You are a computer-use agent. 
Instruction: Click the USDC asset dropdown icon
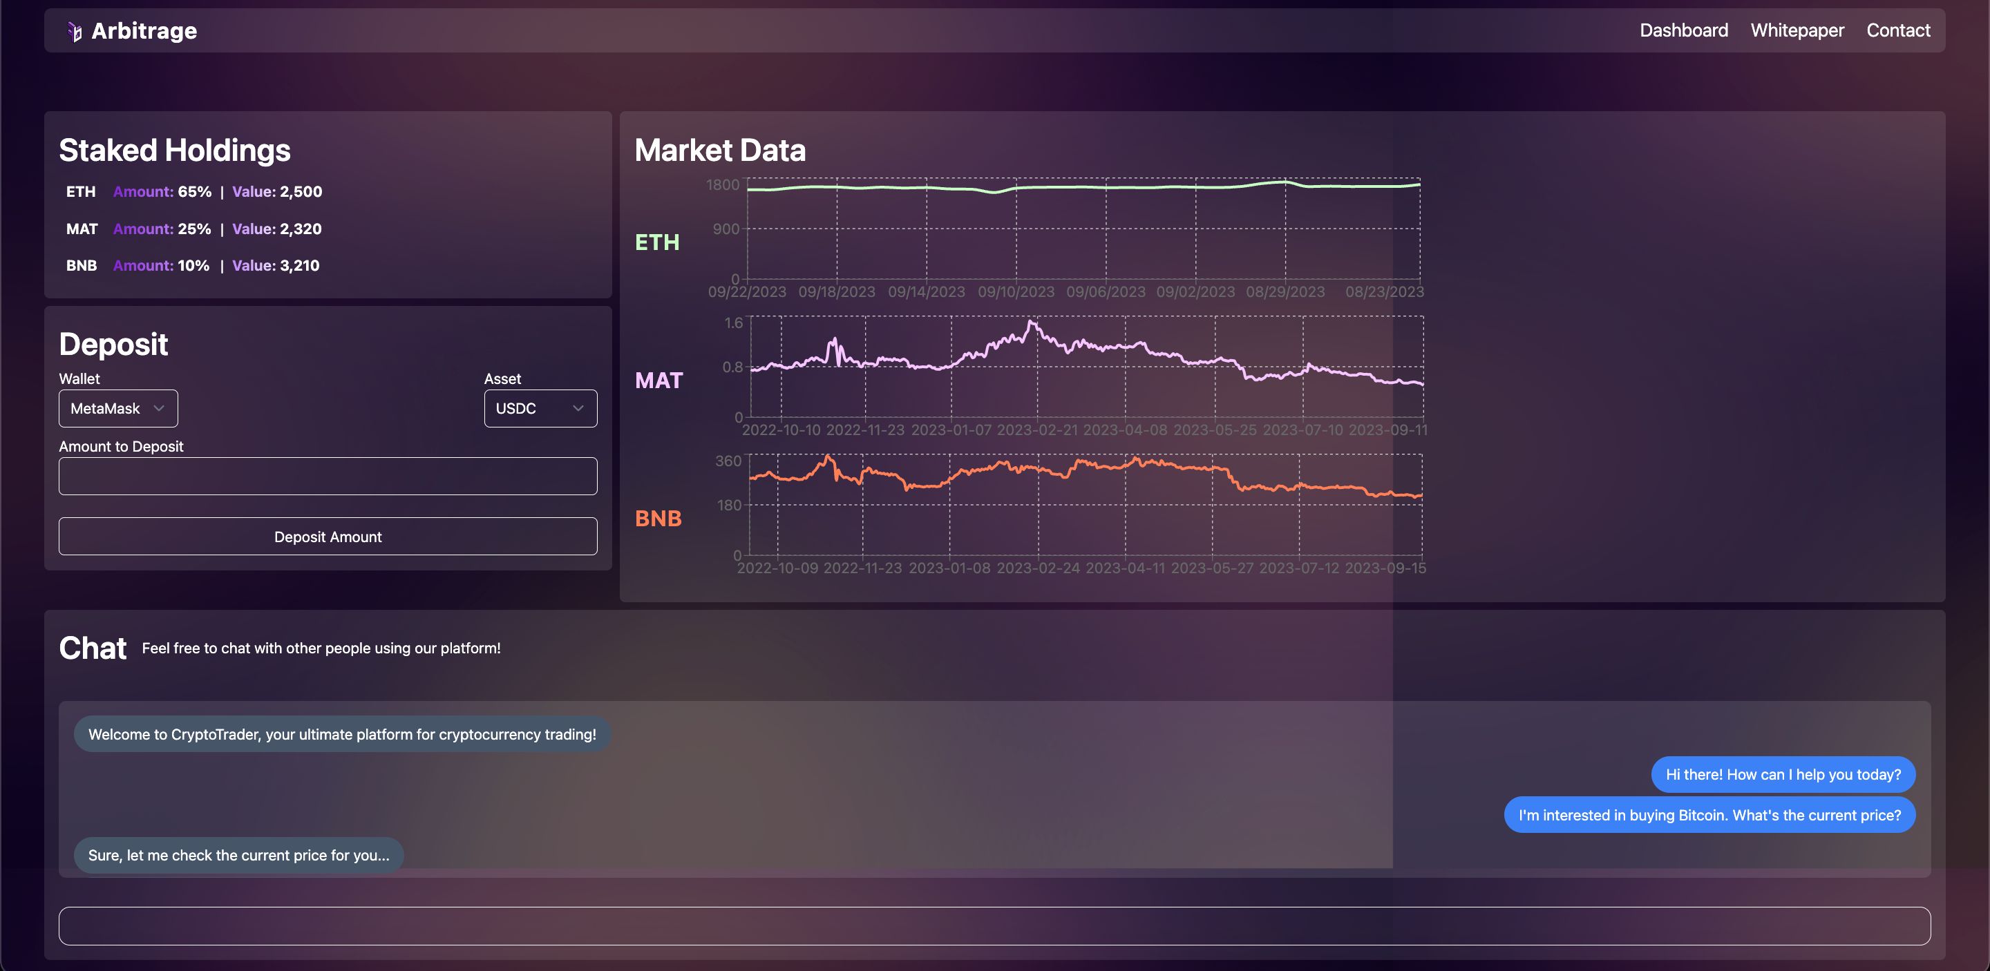(x=578, y=407)
